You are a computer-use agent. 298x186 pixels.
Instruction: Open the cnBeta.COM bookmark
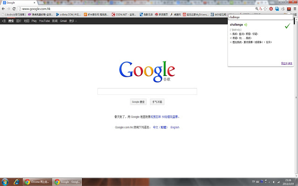(68, 14)
